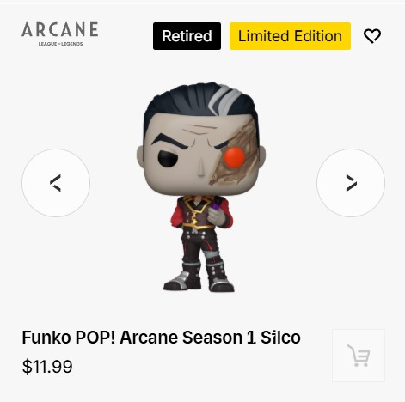This screenshot has height=402, width=405.
Task: Show the previous product image with left arrow
Action: (56, 183)
